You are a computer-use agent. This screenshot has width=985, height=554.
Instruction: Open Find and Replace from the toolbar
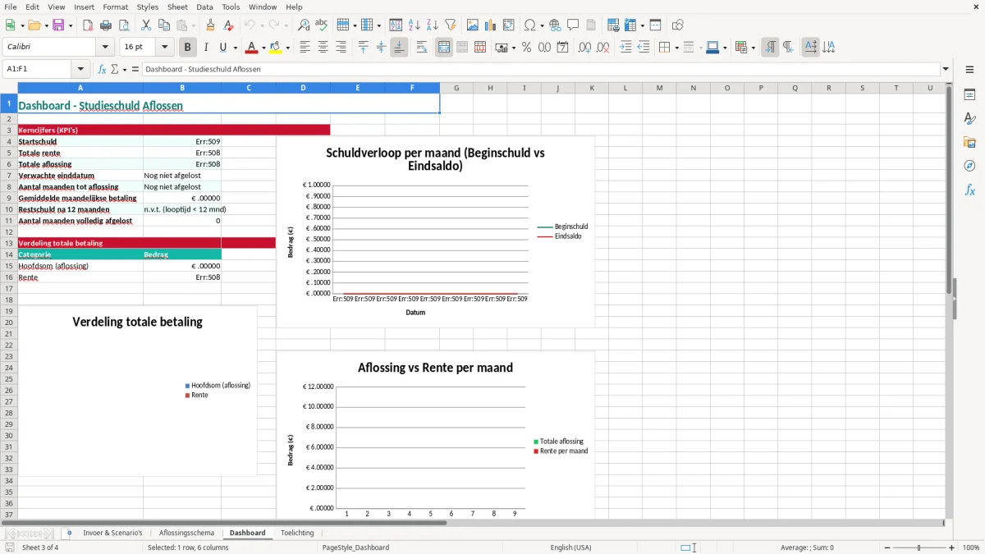point(304,25)
